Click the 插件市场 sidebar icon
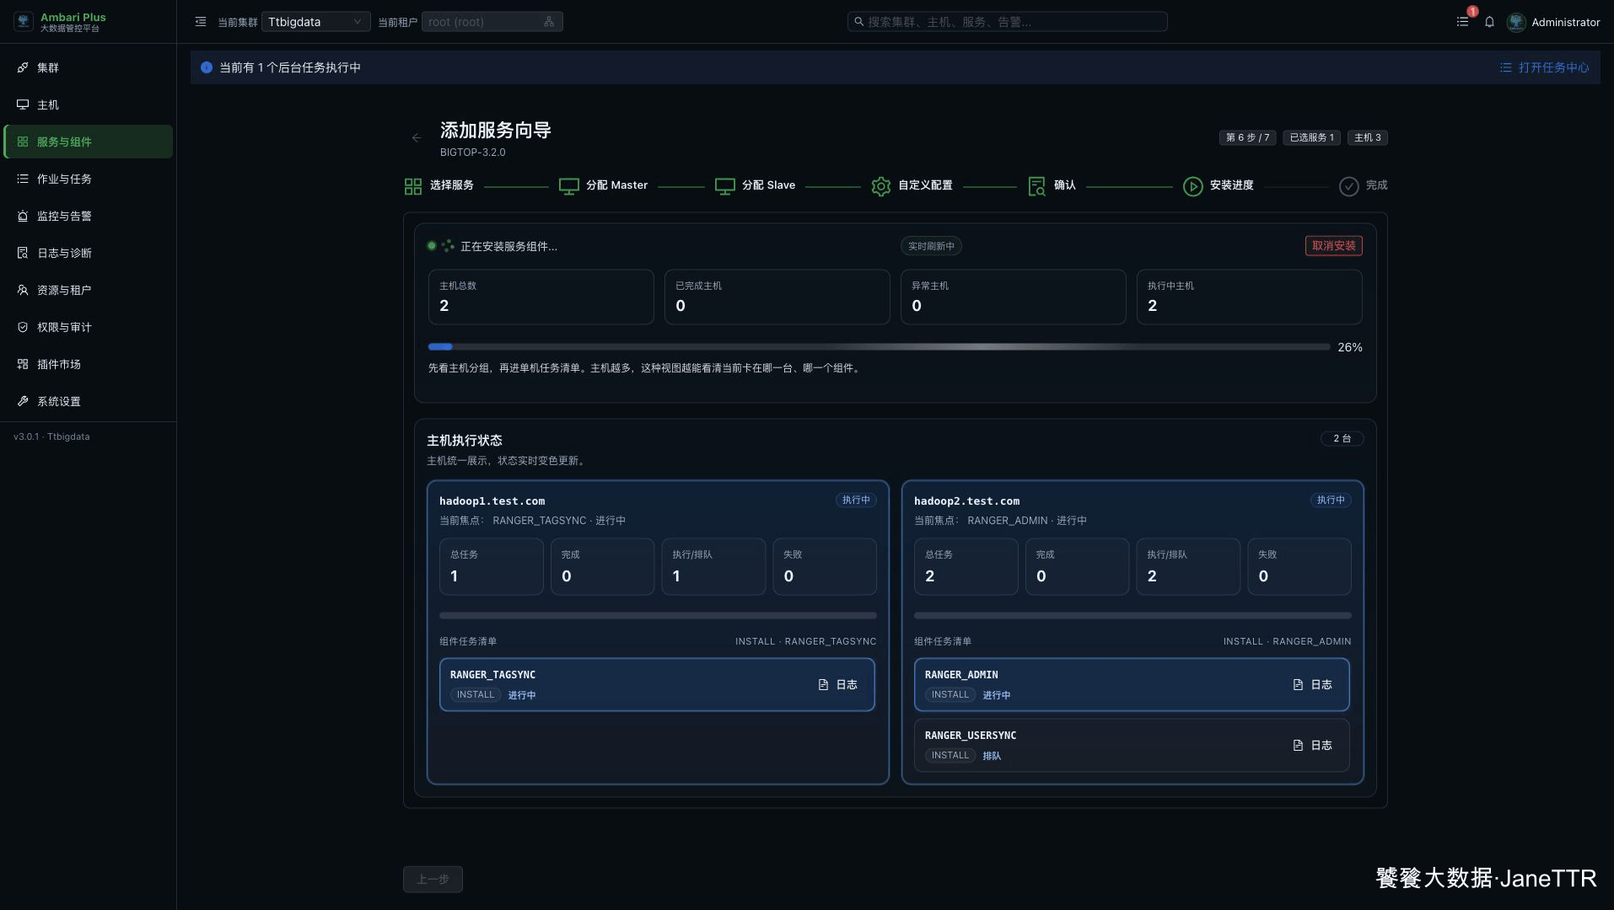 coord(23,364)
